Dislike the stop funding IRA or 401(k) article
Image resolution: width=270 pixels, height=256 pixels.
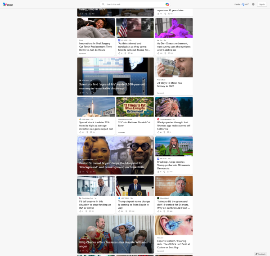coord(86,211)
